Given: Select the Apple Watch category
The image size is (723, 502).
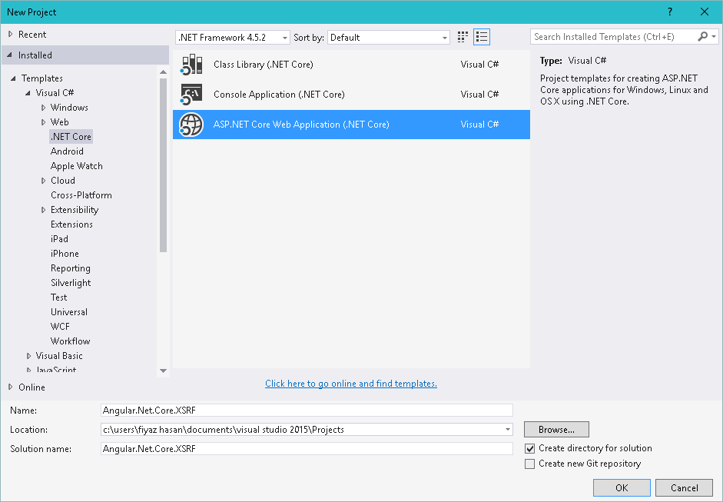Looking at the screenshot, I should [x=77, y=166].
